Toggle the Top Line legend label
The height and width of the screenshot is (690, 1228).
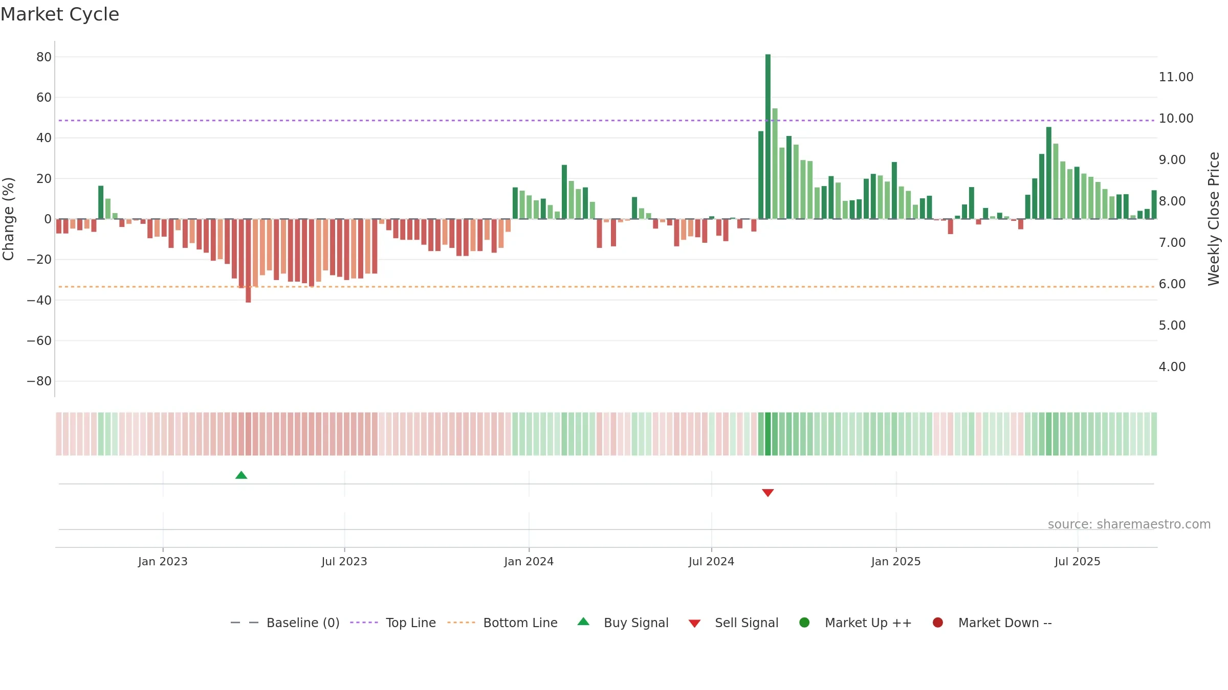point(411,623)
